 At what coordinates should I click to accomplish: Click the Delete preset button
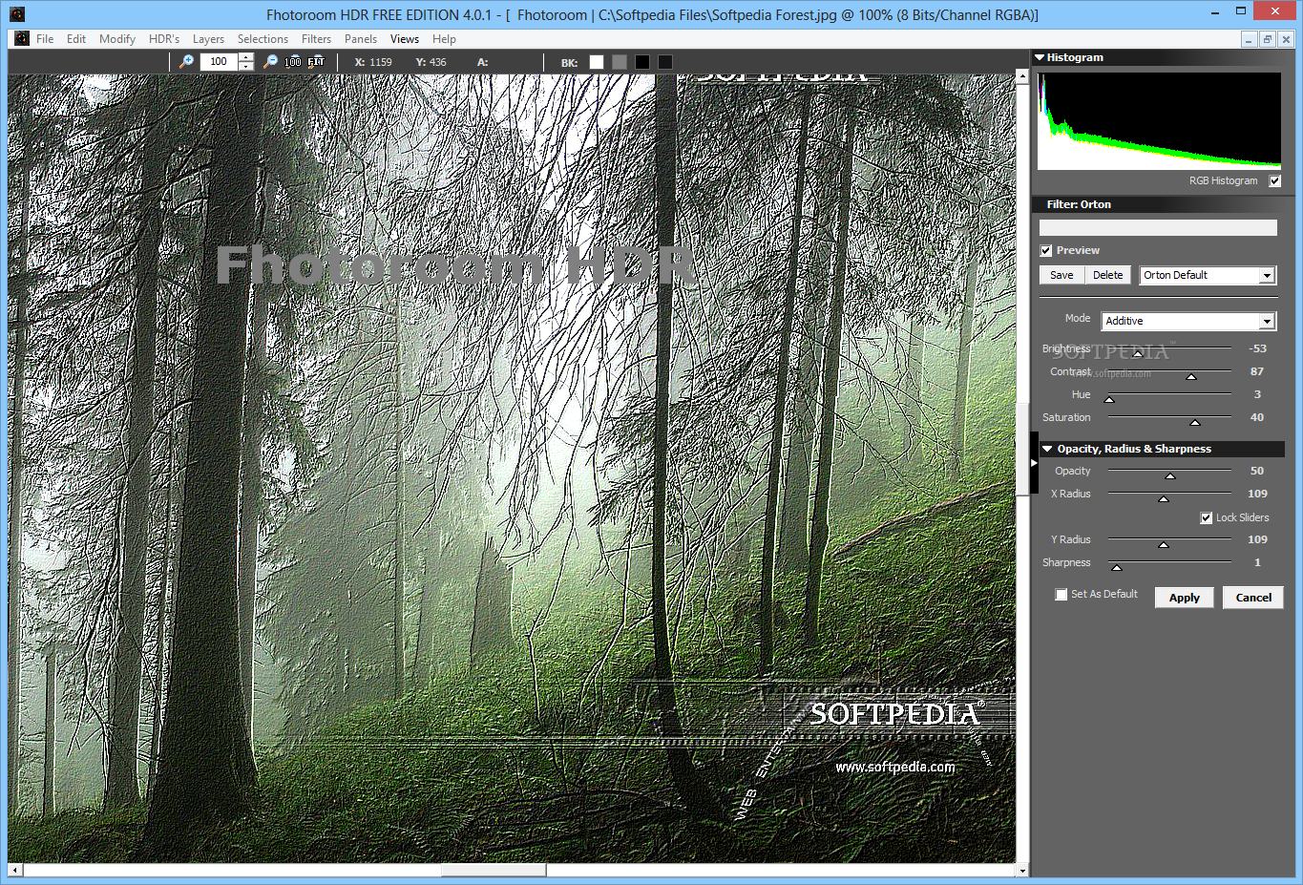point(1107,275)
